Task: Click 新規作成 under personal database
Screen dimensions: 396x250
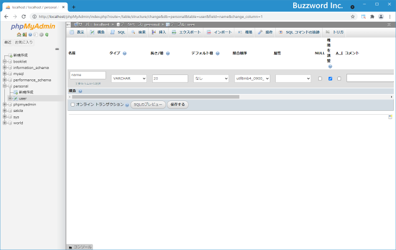Action: tap(26, 92)
